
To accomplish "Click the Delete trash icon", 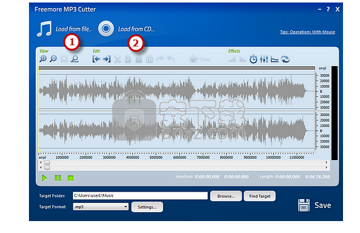I will click(x=149, y=59).
